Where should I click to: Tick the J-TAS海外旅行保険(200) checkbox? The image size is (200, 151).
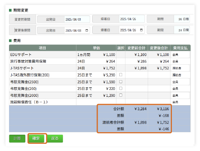pos(121,75)
